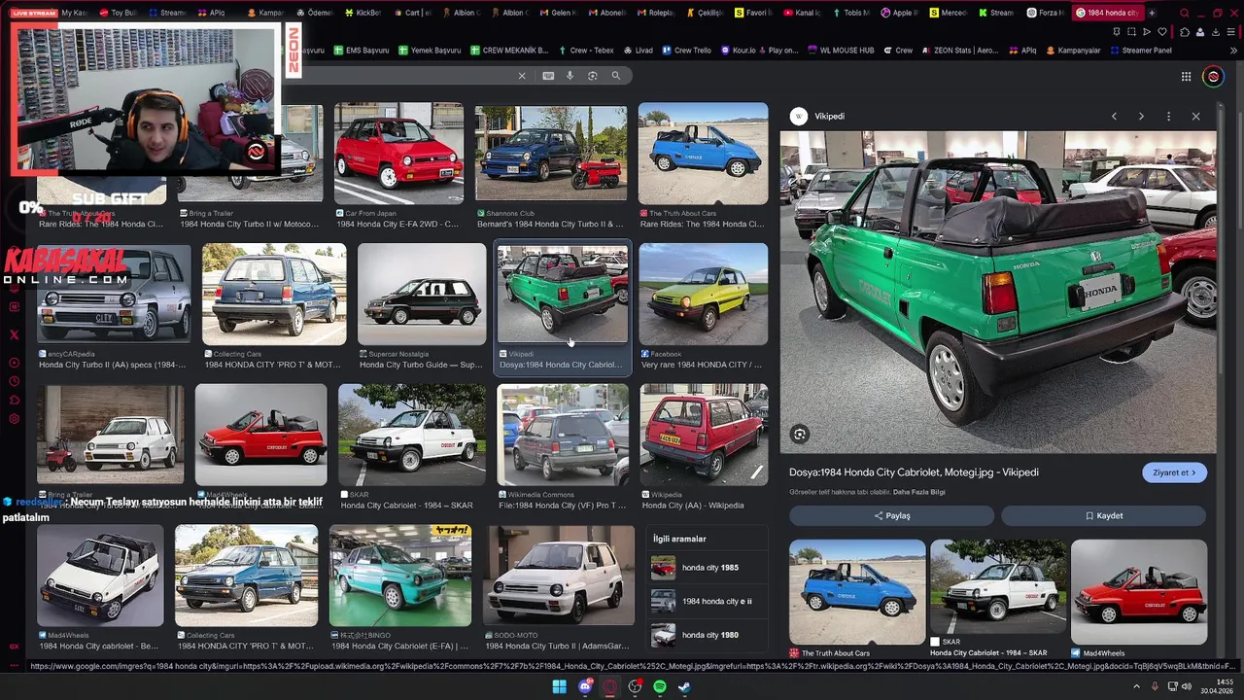Open the Google account avatar menu
The image size is (1244, 700).
coord(1213,77)
